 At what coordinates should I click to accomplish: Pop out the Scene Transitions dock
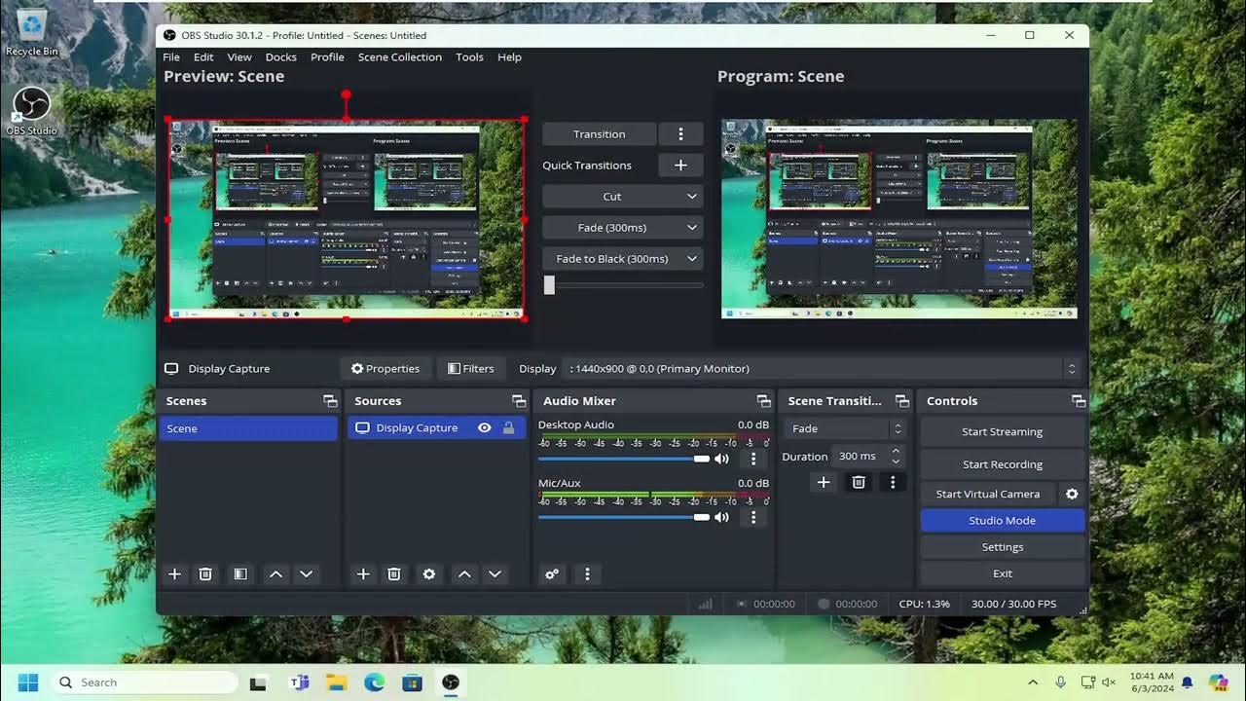tap(902, 401)
